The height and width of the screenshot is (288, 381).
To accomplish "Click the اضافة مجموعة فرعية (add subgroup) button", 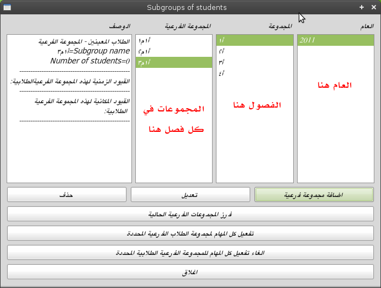I will click(314, 195).
